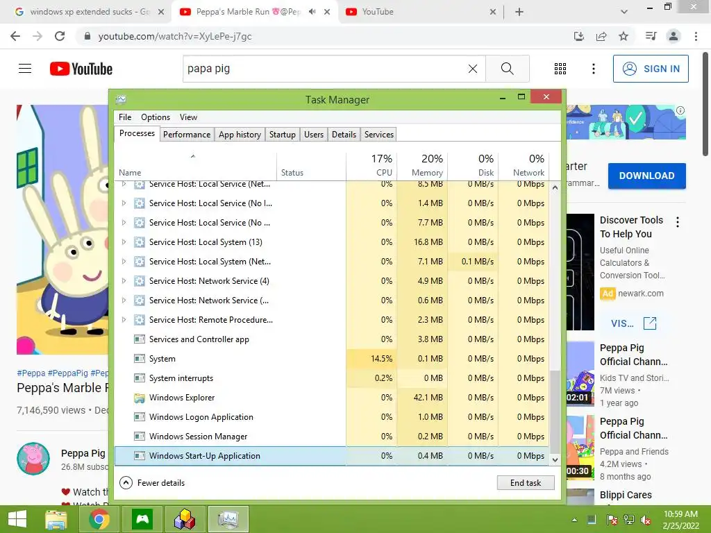
Task: Click the Windows Start button
Action: tap(17, 519)
